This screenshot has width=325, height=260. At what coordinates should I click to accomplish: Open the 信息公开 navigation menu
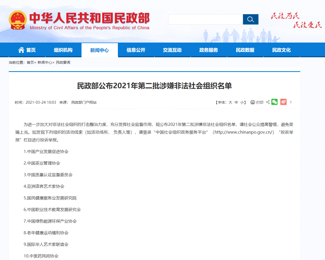point(136,50)
